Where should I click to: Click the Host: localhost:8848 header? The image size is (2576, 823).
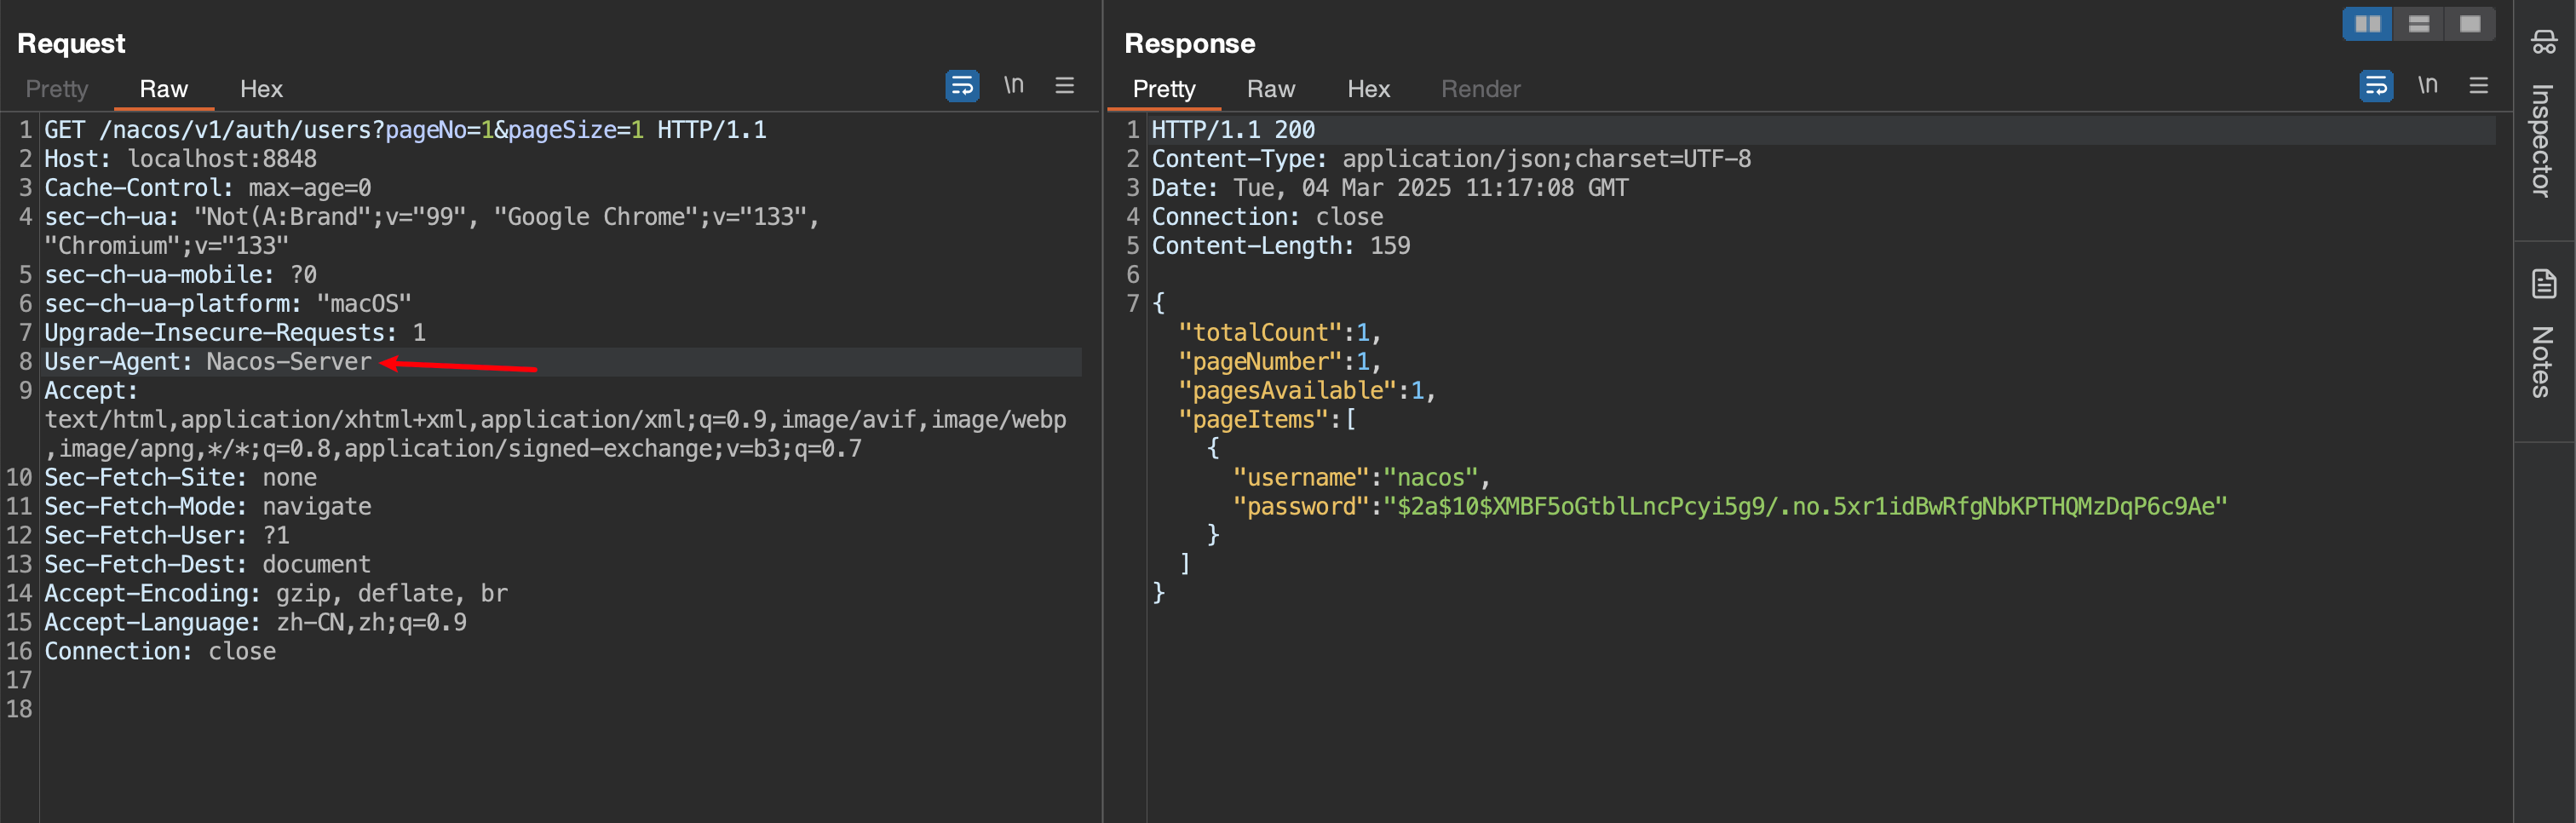tap(180, 159)
